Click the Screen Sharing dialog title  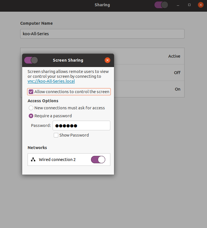click(x=68, y=60)
